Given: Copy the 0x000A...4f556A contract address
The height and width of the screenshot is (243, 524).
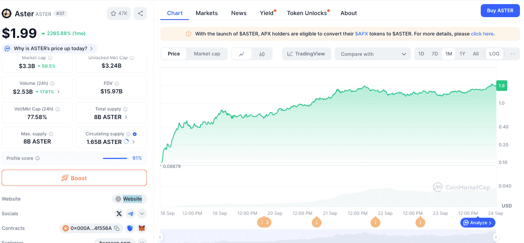Looking at the screenshot, I should pyautogui.click(x=117, y=228).
